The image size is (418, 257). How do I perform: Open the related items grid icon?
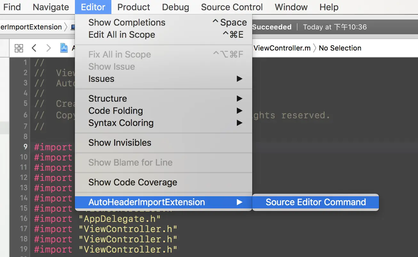19,48
